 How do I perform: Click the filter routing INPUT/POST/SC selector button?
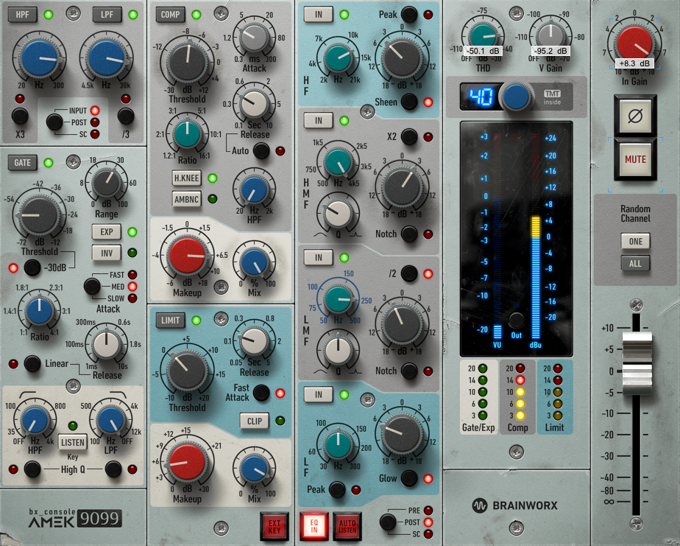point(54,122)
